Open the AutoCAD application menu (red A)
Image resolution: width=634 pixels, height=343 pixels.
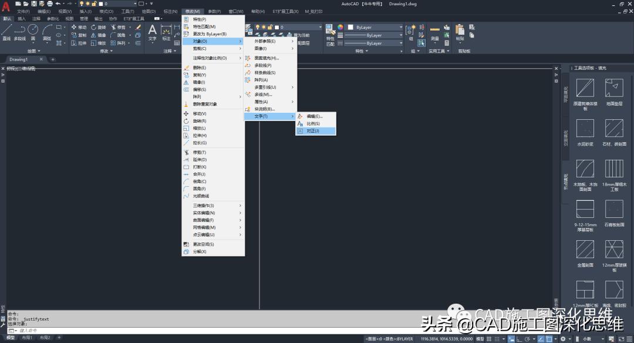pyautogui.click(x=6, y=6)
